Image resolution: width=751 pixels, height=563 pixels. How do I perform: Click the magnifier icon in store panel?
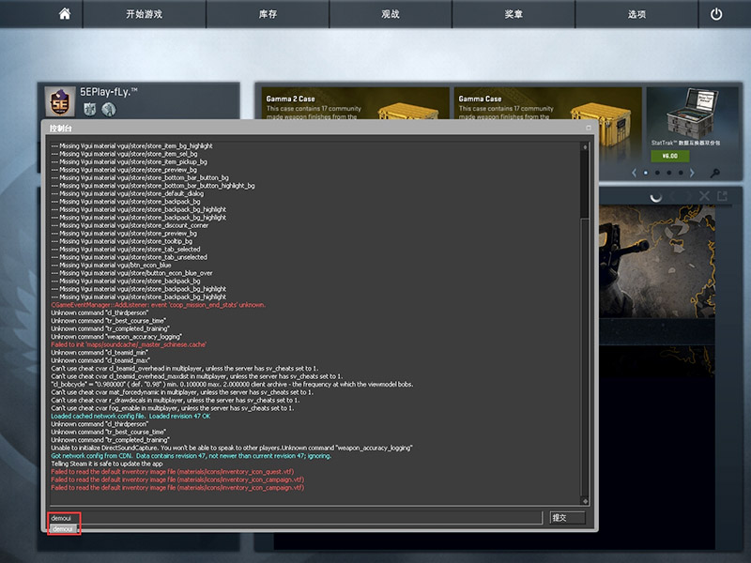pos(715,173)
